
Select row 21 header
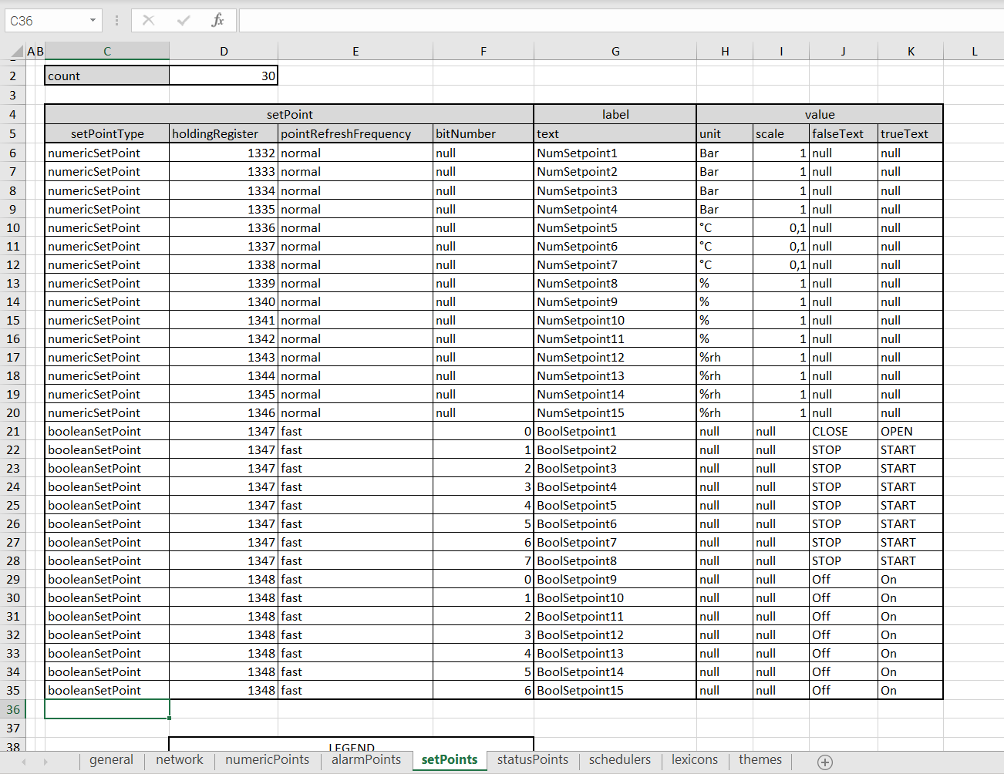tap(13, 432)
